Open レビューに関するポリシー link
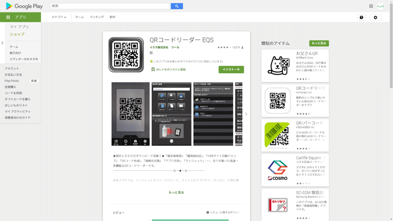The height and width of the screenshot is (221, 393). coord(225,213)
